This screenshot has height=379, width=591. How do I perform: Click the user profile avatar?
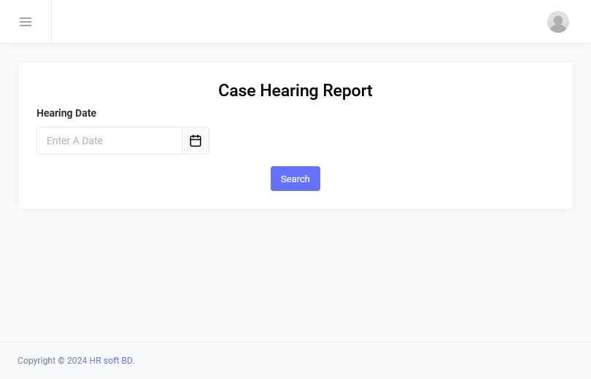[558, 22]
